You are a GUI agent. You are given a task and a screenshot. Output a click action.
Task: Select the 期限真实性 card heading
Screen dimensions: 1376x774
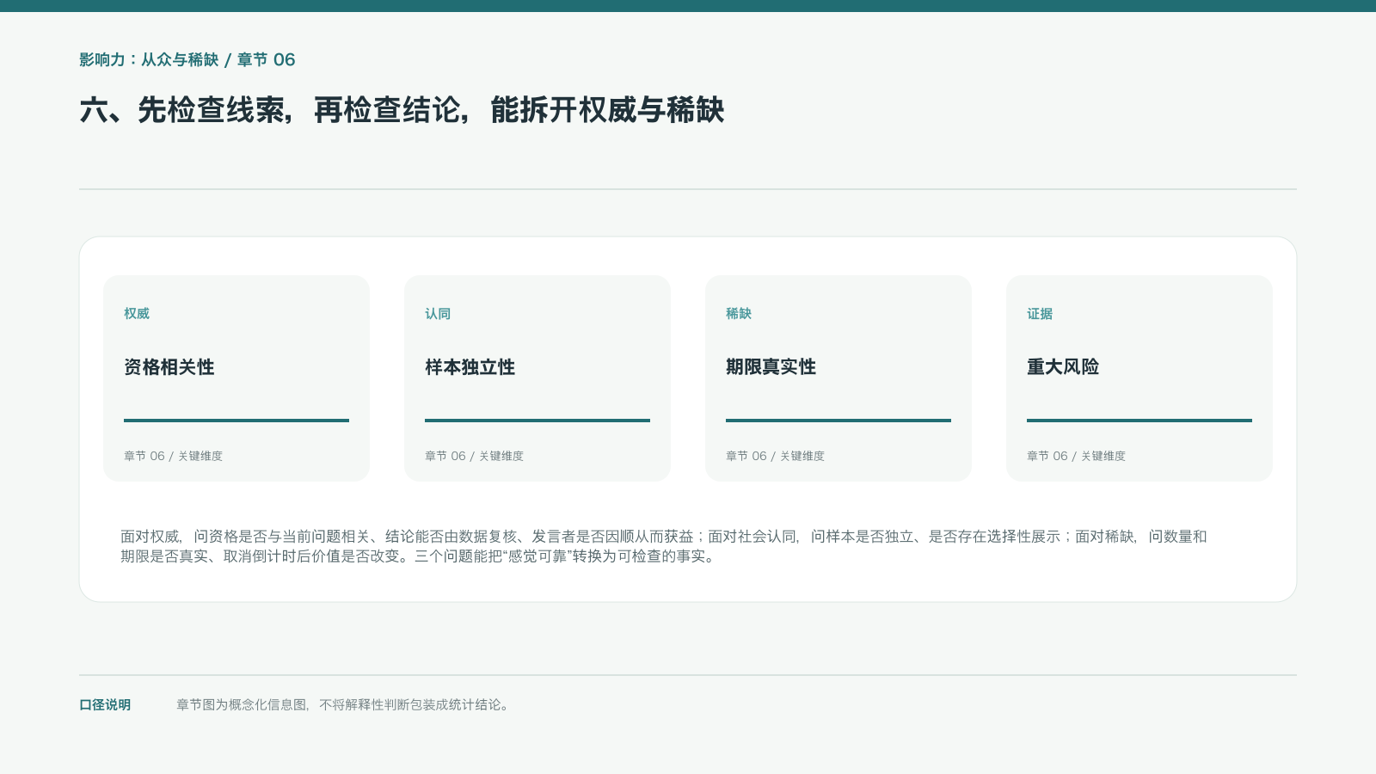[x=771, y=367]
